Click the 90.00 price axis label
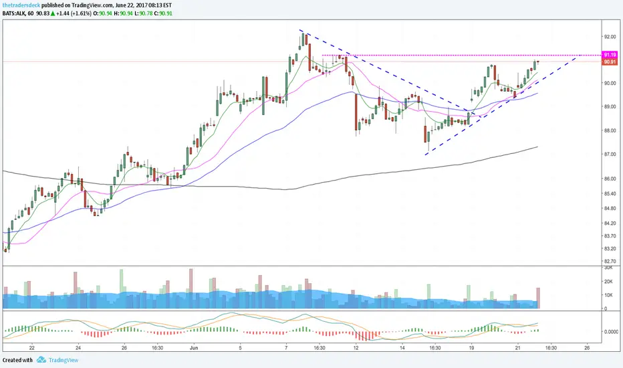 click(x=610, y=83)
